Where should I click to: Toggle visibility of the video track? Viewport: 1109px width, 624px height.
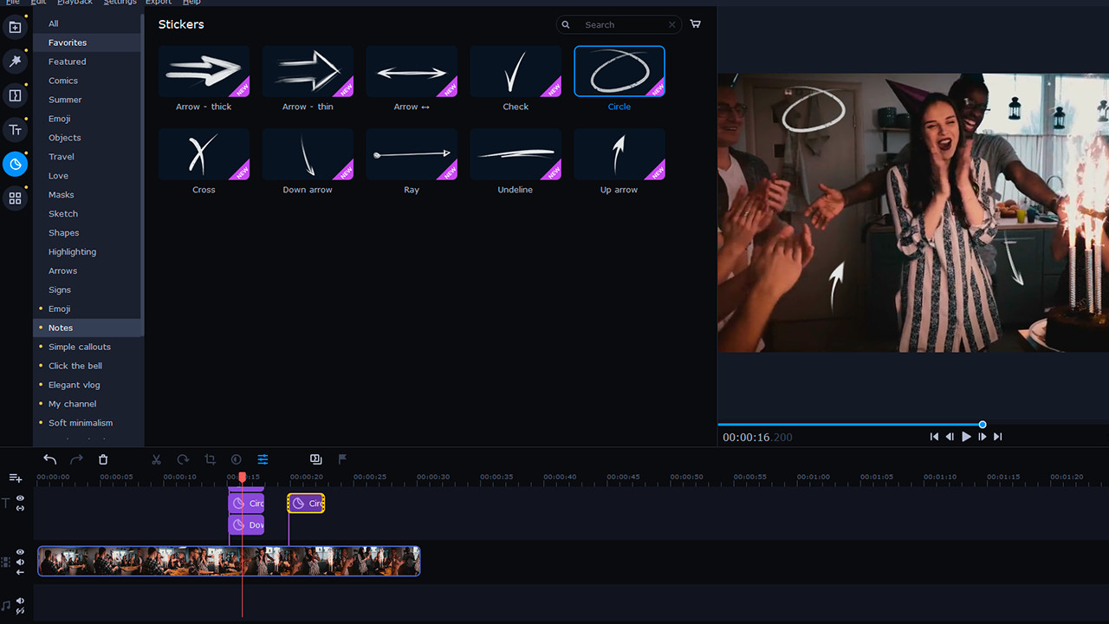[x=20, y=552]
